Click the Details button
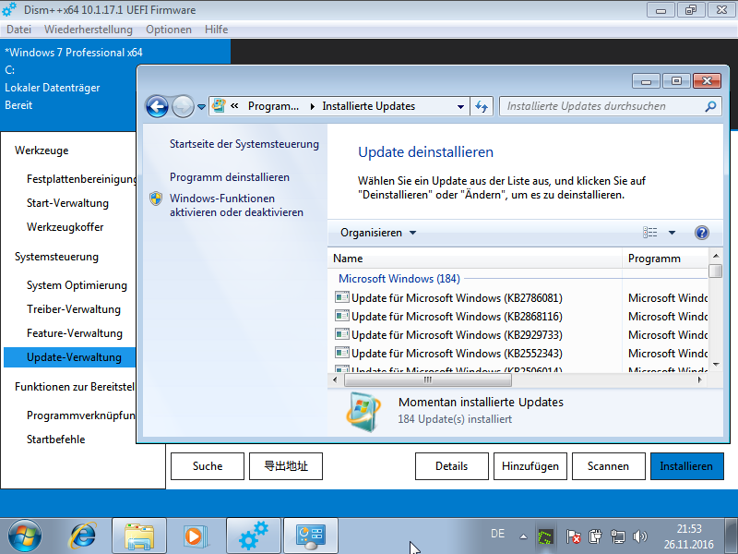Screen dimensions: 738x554 pos(452,466)
